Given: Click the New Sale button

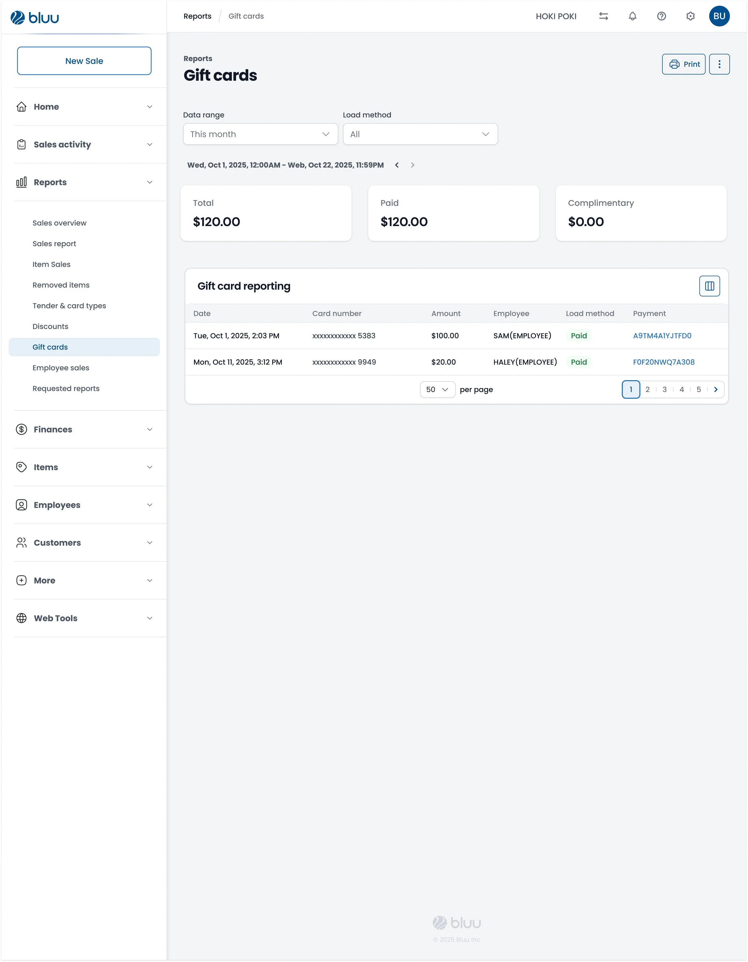Looking at the screenshot, I should 84,61.
